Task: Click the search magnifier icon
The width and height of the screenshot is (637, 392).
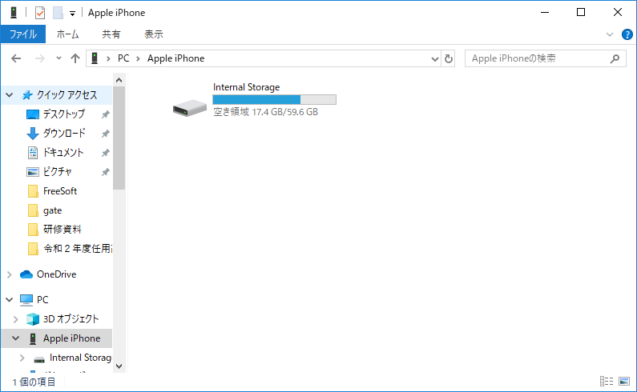Action: click(615, 59)
